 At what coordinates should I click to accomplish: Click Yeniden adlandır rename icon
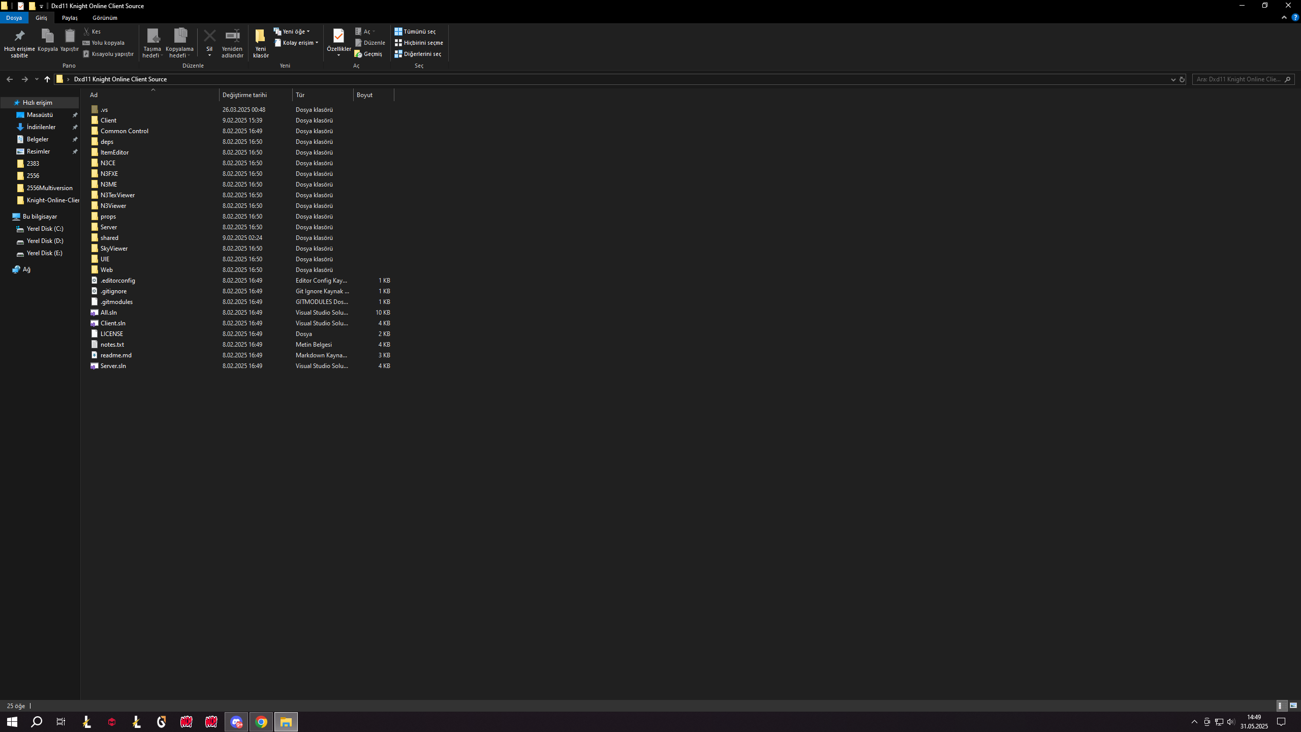click(232, 43)
